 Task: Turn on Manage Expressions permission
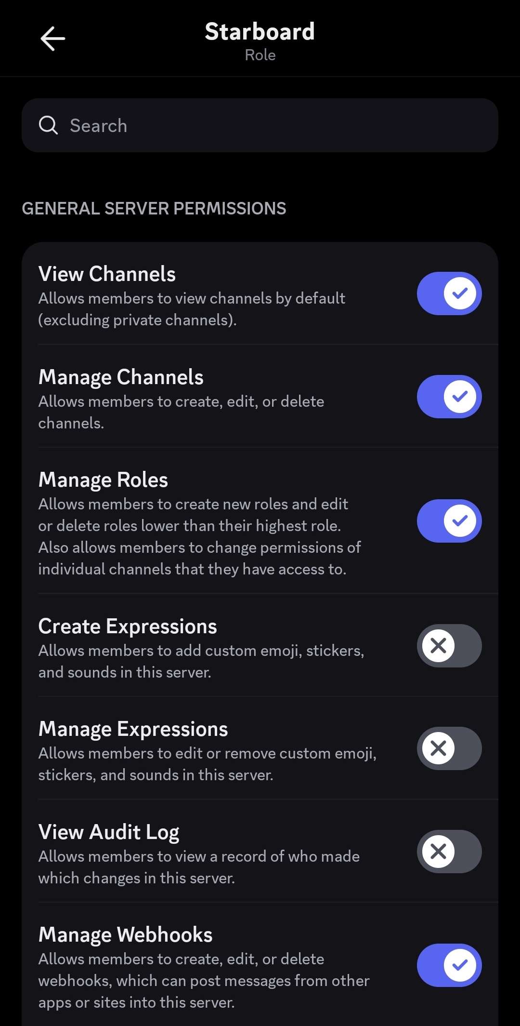pos(449,748)
